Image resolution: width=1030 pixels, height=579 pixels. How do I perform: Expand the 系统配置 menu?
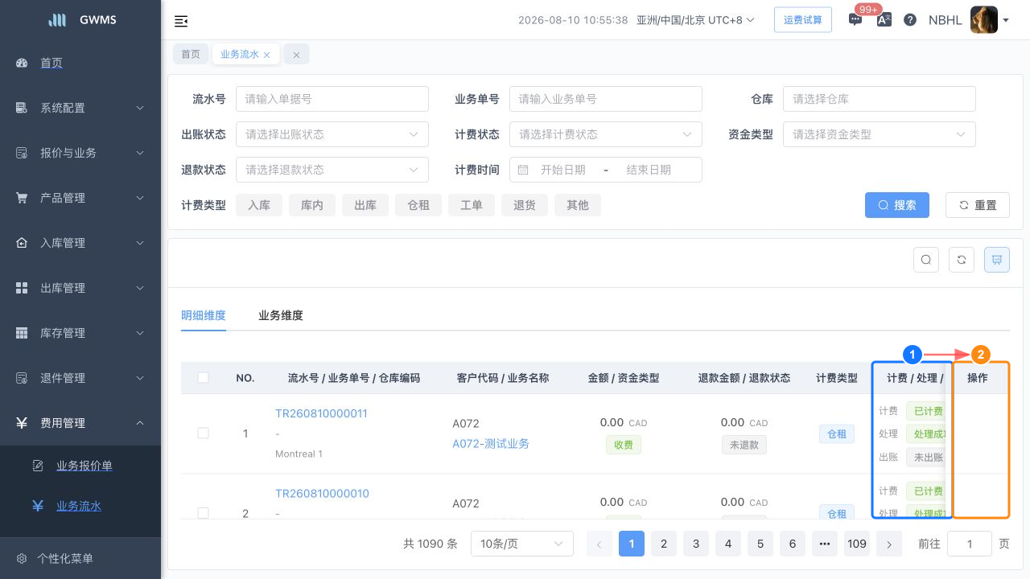80,108
